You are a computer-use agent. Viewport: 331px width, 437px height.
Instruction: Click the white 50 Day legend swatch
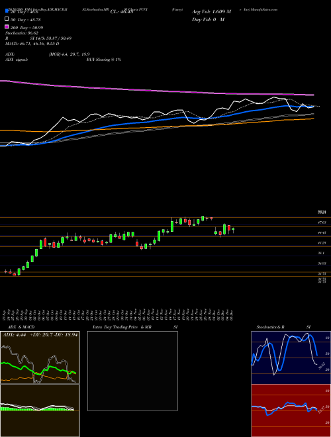pyautogui.click(x=7, y=19)
